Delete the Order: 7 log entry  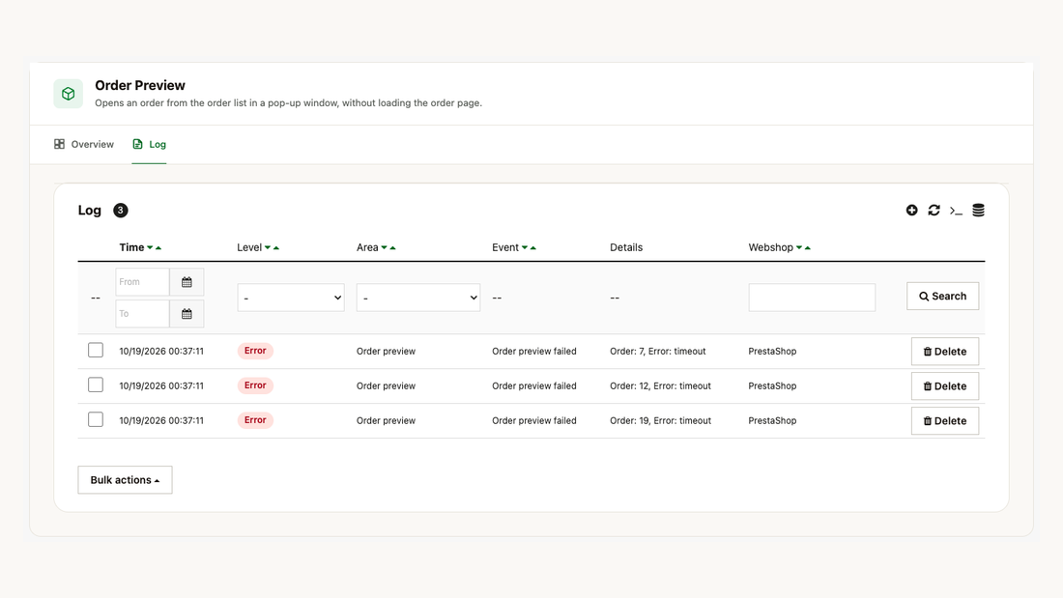tap(945, 352)
